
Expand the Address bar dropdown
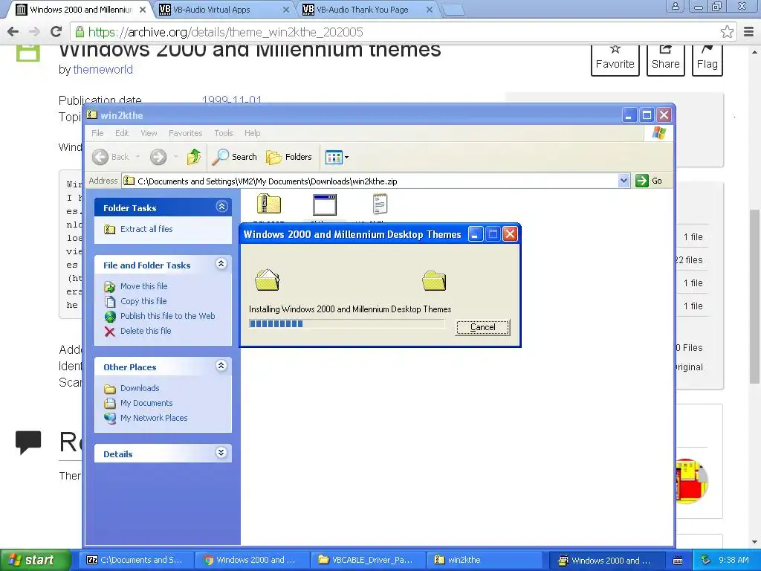(624, 181)
